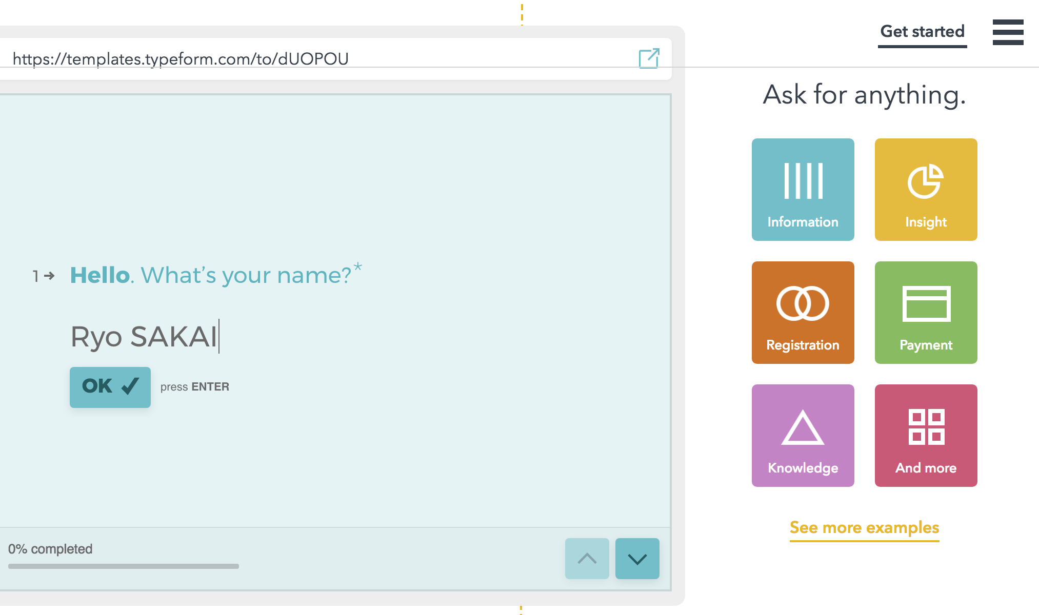The image size is (1039, 615).
Task: Select the Knowledge category tile
Action: pos(803,436)
